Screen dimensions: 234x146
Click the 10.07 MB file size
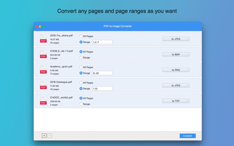click(54, 39)
